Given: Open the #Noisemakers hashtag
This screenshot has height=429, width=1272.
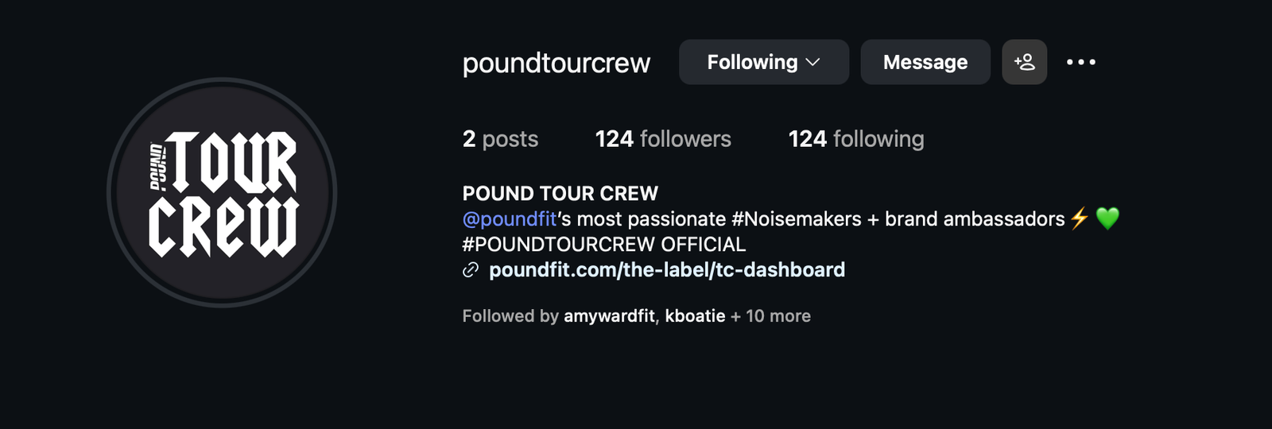Looking at the screenshot, I should coord(796,218).
